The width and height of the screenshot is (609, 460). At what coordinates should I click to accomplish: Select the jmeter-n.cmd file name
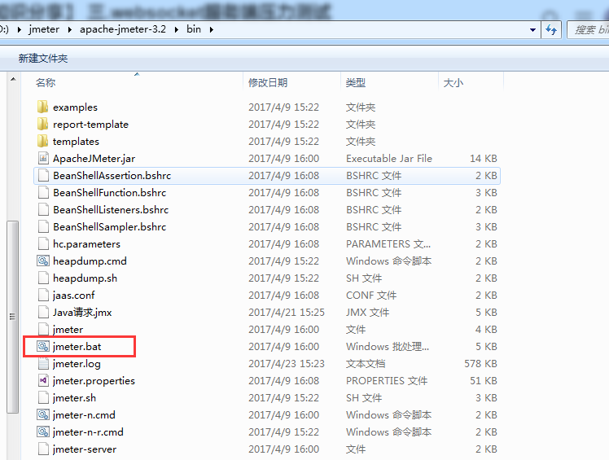click(84, 415)
